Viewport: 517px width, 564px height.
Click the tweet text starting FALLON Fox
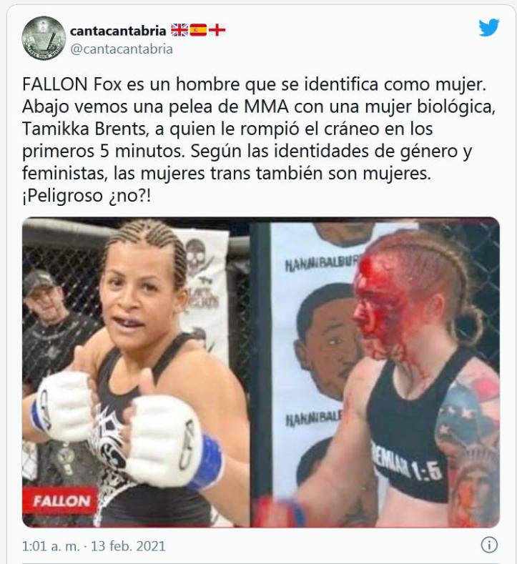(258, 140)
